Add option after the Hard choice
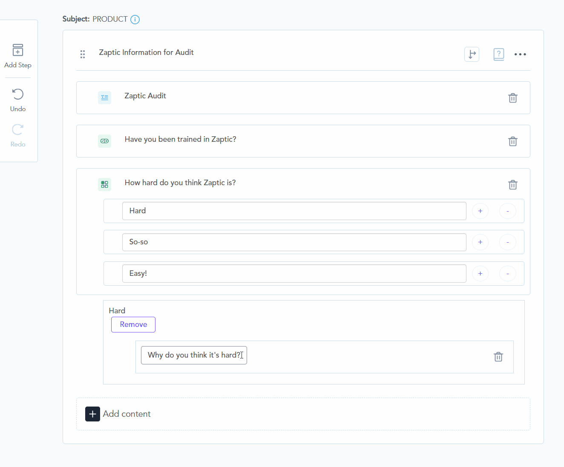 [x=480, y=211]
